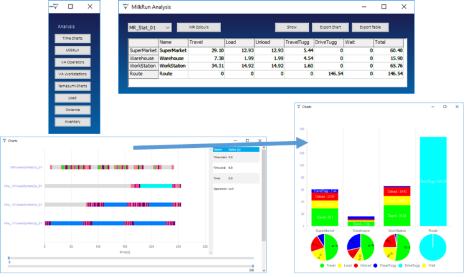Select the Total column header
The width and height of the screenshot is (466, 277).
(x=388, y=42)
